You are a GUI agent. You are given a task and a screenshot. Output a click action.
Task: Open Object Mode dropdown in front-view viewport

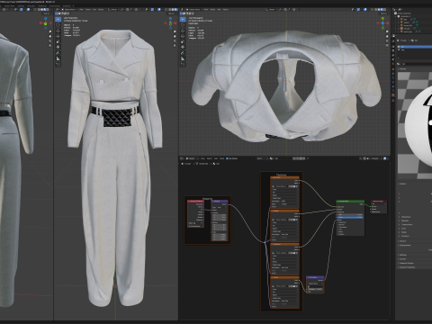[x=69, y=10]
